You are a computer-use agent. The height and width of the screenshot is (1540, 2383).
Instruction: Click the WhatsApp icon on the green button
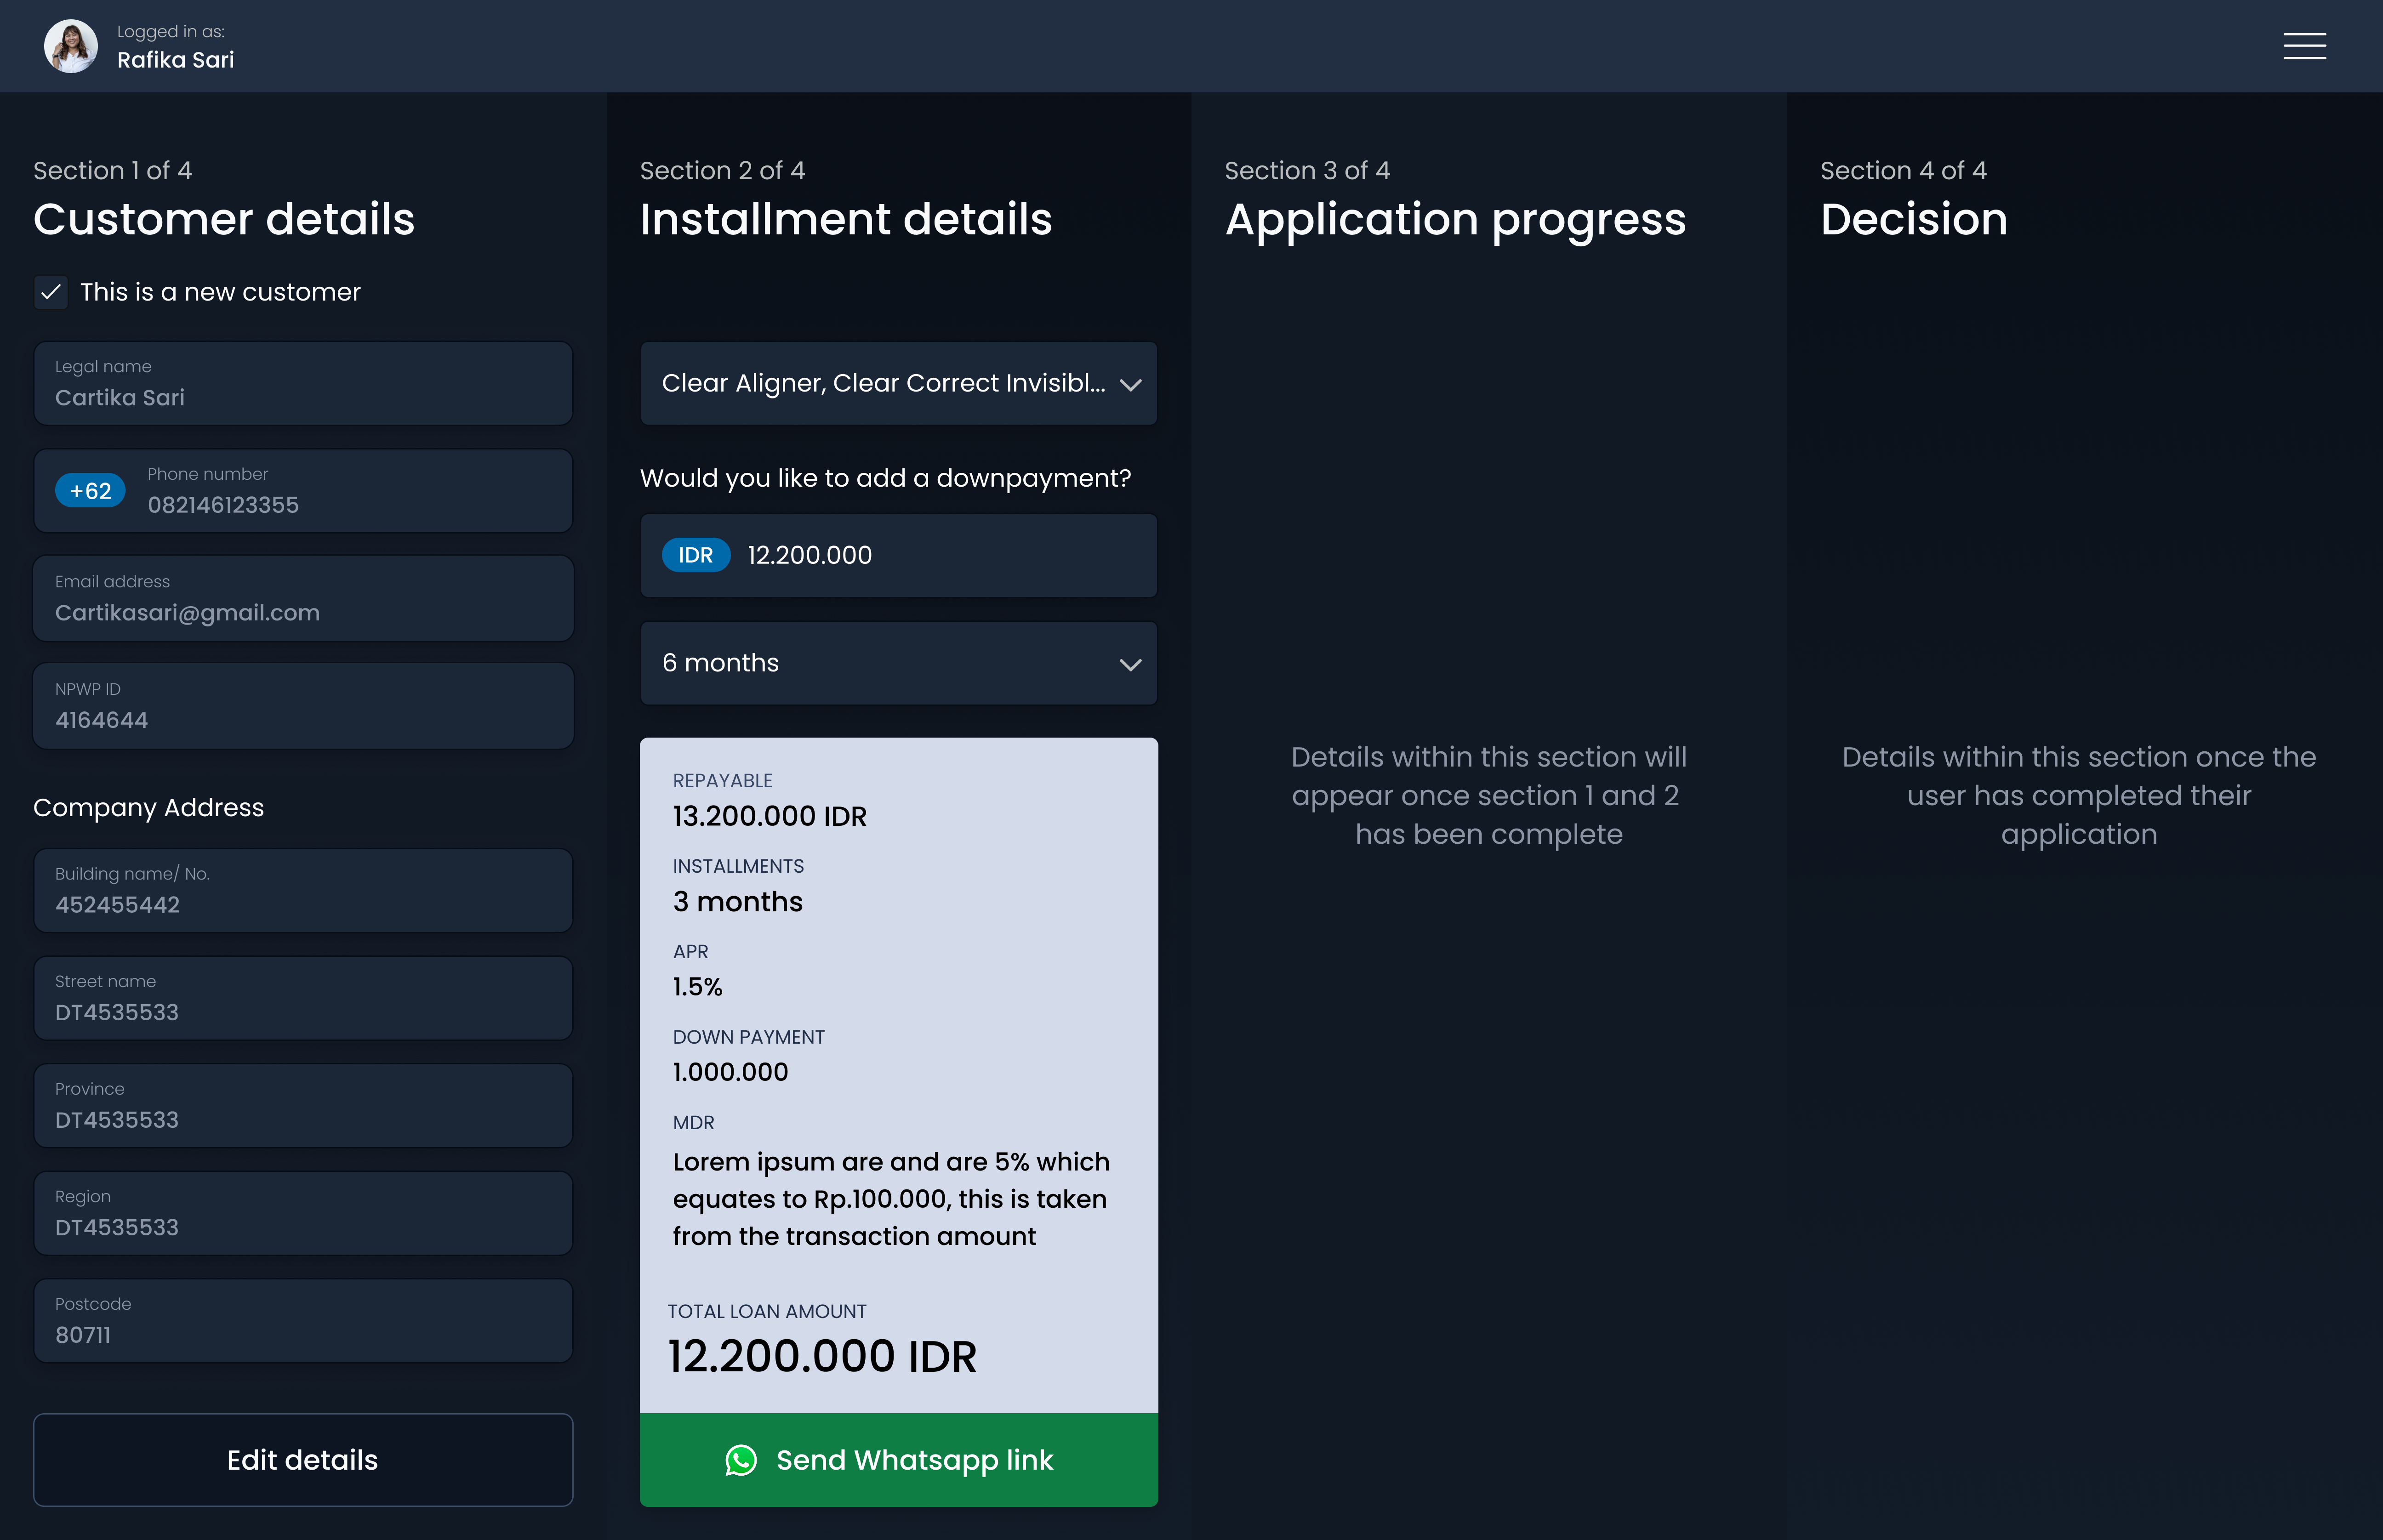(741, 1459)
